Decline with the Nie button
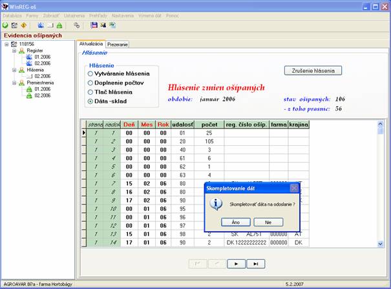391x289 pixels. (x=268, y=222)
